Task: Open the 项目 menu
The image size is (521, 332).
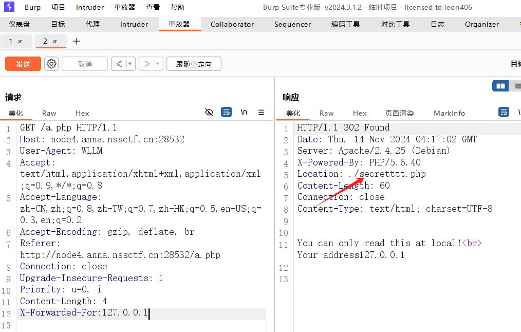Action: click(58, 7)
